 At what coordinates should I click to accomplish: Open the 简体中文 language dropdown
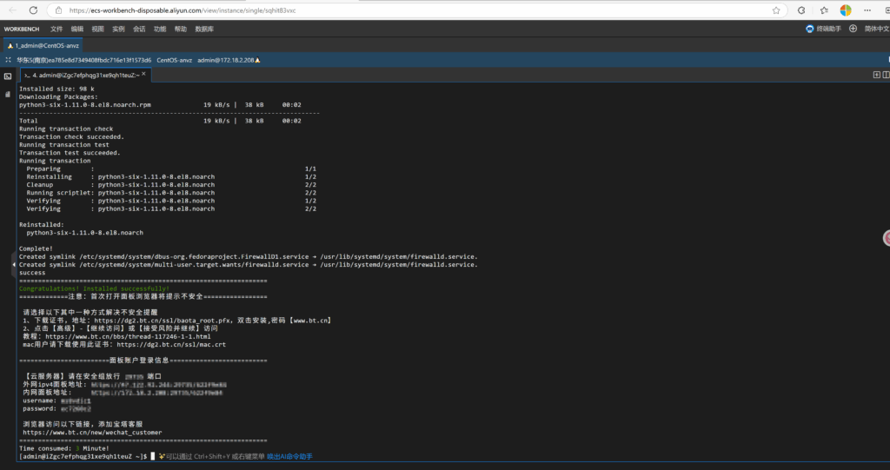point(877,29)
